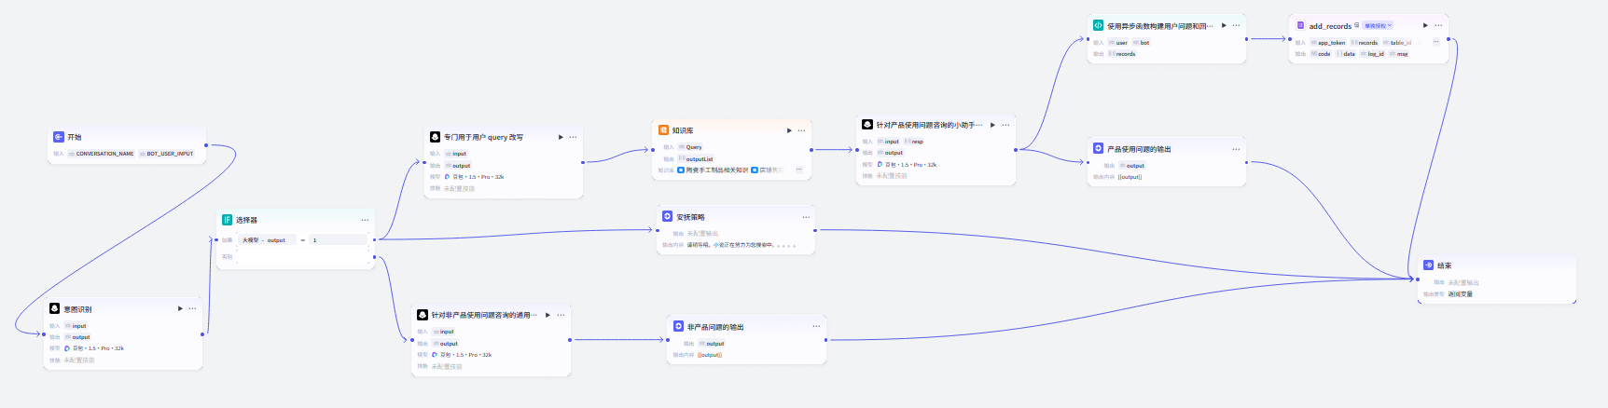Viewport: 1608px width, 408px height.
Task: Click the orange 知识库 node icon
Action: [664, 130]
